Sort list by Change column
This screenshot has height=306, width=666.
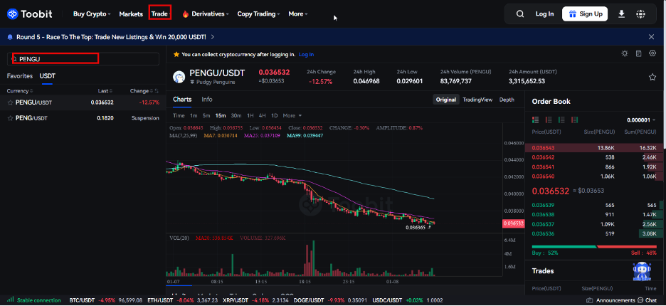[x=142, y=91]
